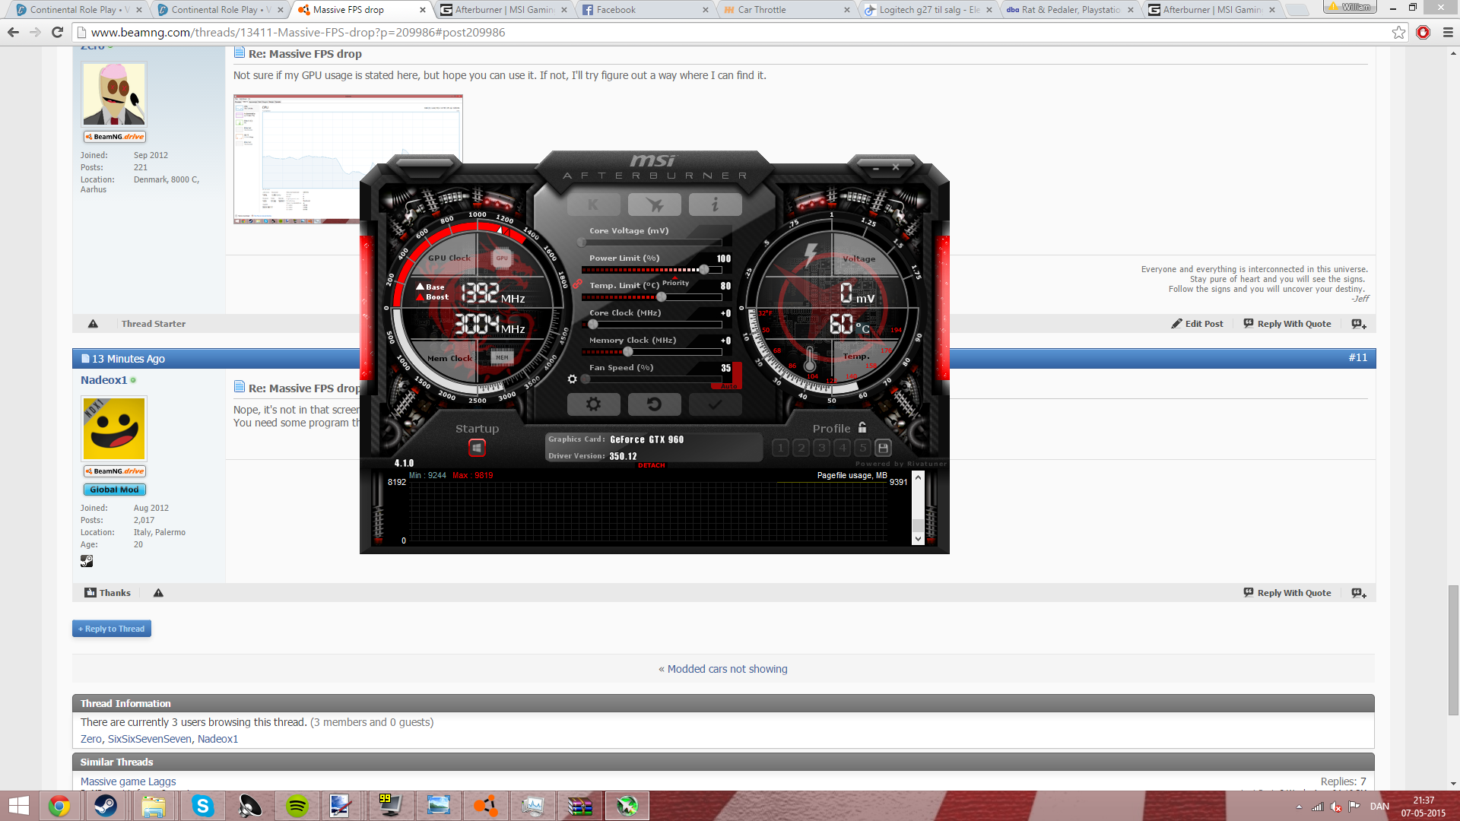Click the save profile floppy disk icon
This screenshot has height=821, width=1460.
coord(883,448)
